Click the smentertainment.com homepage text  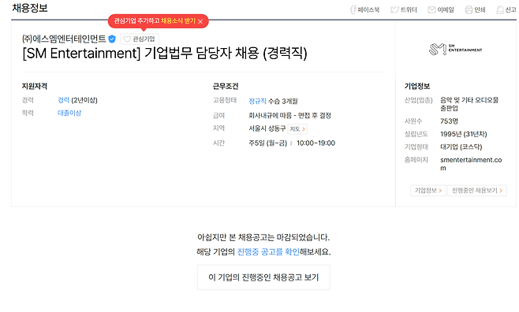[471, 164]
